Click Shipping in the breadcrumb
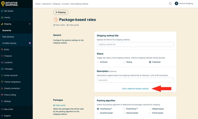Image resolution: width=198 pixels, height=119 pixels. (56, 4)
